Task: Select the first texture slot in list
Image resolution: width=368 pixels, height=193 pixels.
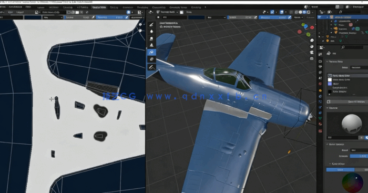Action: tap(347, 76)
